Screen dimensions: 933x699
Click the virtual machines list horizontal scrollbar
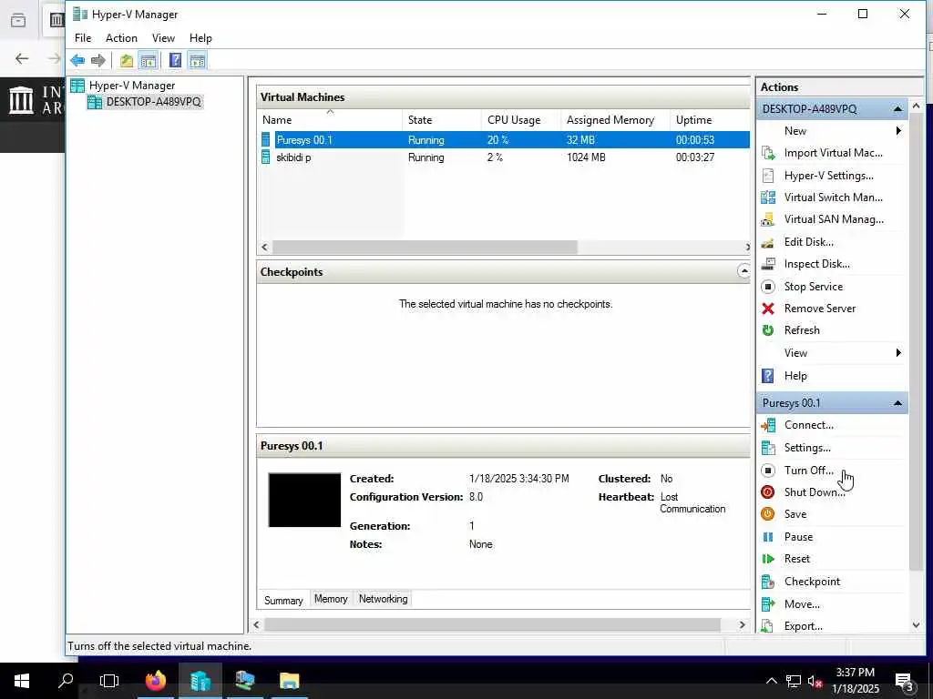(425, 247)
